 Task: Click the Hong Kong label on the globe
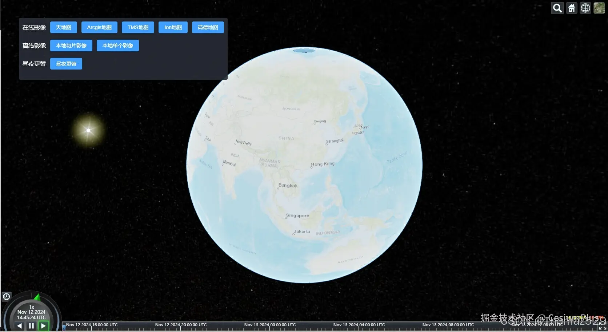(323, 164)
